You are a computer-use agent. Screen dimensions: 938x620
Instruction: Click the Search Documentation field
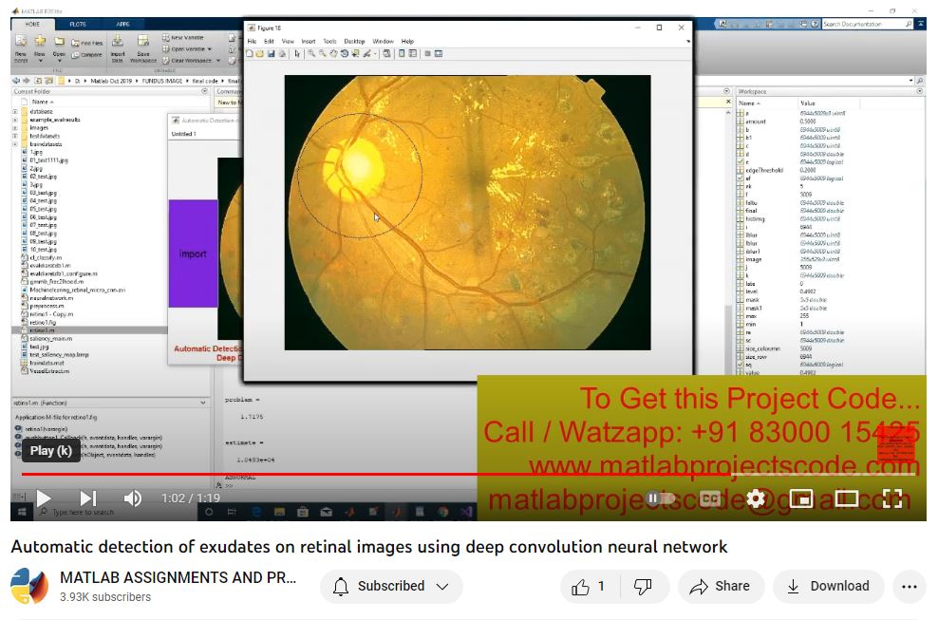[868, 24]
